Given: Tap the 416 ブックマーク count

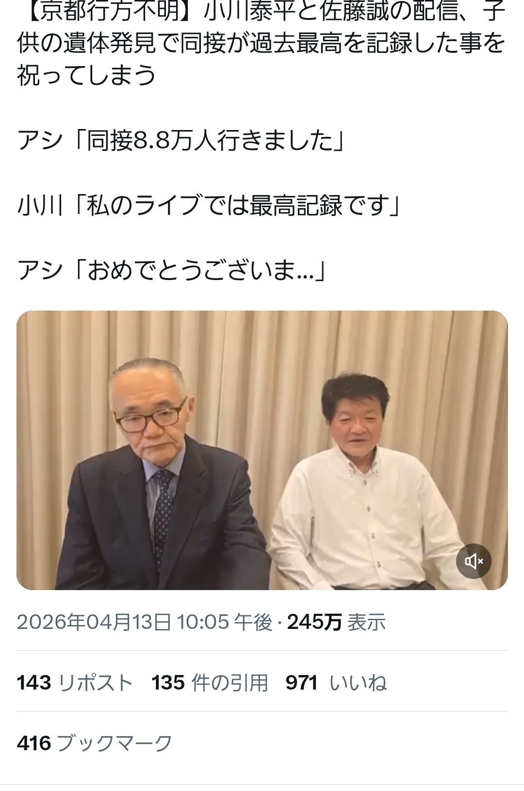Looking at the screenshot, I should [95, 743].
